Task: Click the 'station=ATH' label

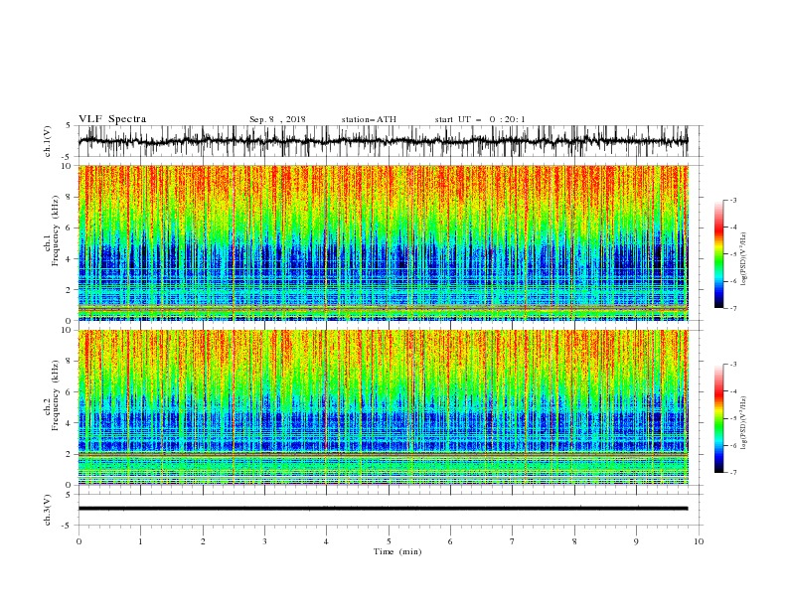Action: [369, 119]
